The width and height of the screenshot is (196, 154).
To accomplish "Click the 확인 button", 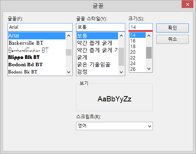I will (173, 28).
